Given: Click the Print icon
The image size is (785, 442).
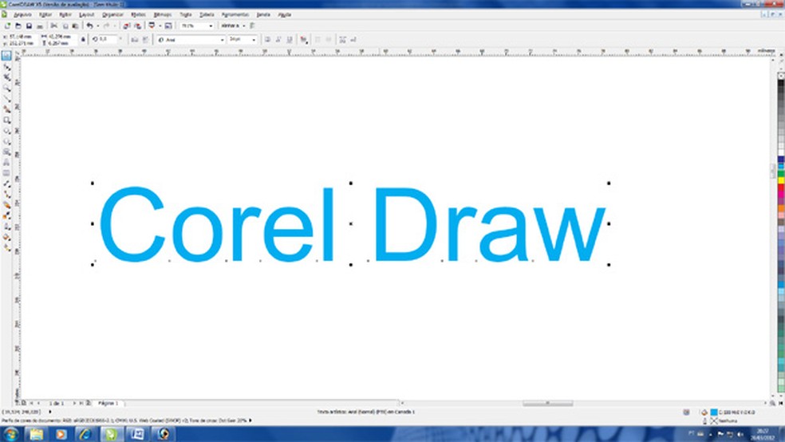Looking at the screenshot, I should pos(40,26).
